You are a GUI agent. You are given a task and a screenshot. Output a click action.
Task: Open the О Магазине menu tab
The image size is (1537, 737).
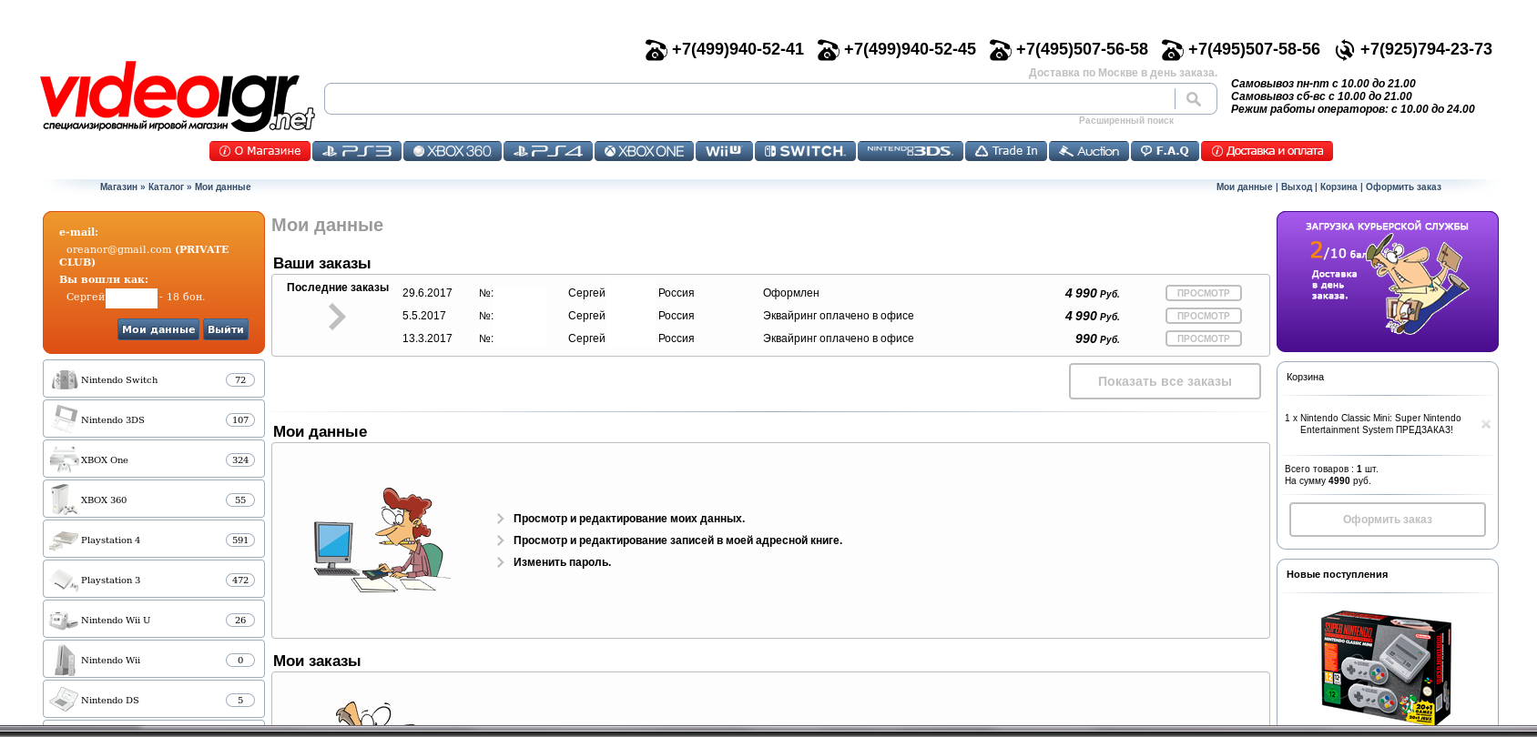(260, 151)
